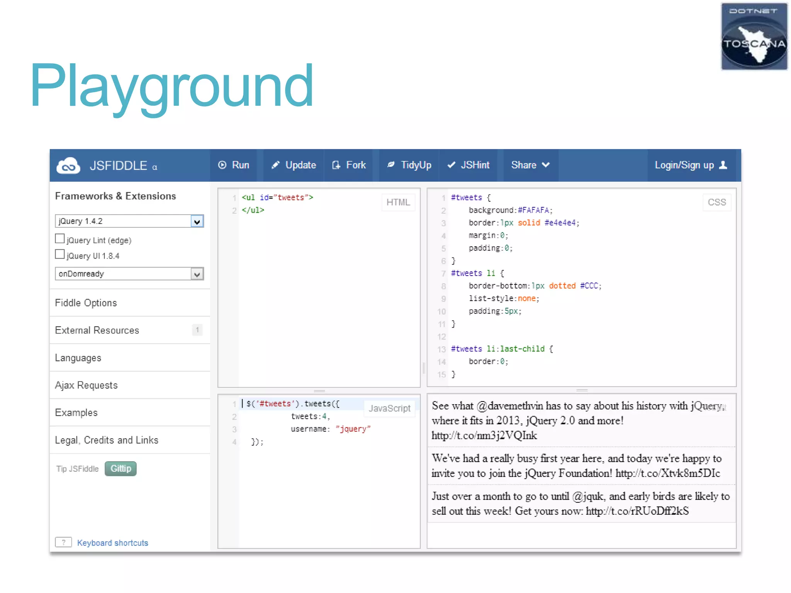Enable jQuery Lint (edge) checkbox
Viewport: 791px width, 593px height.
[59, 239]
